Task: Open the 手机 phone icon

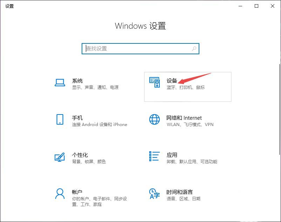Action: (60, 119)
